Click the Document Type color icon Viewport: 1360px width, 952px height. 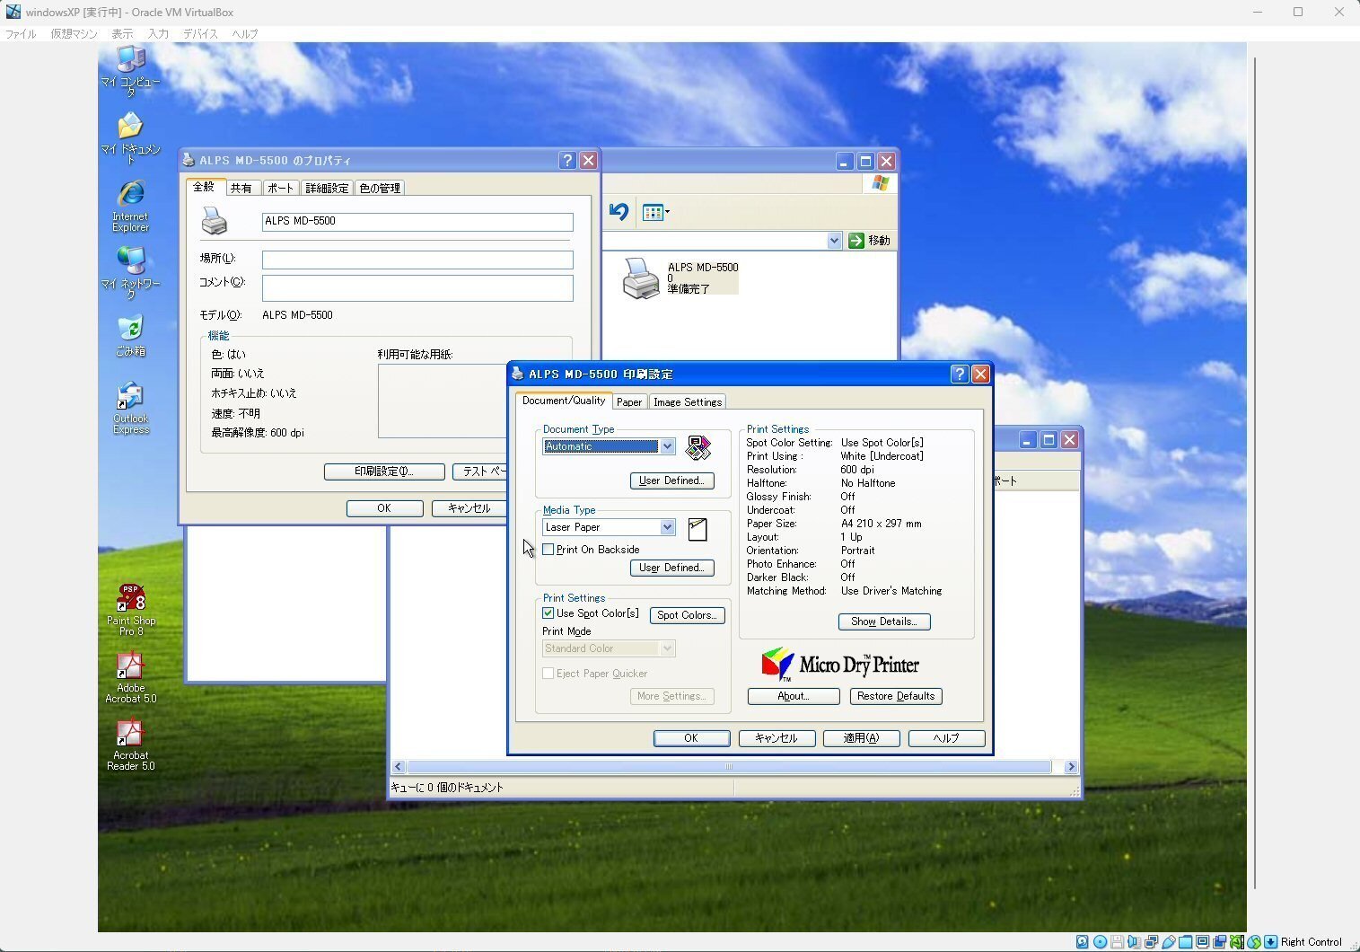point(698,447)
